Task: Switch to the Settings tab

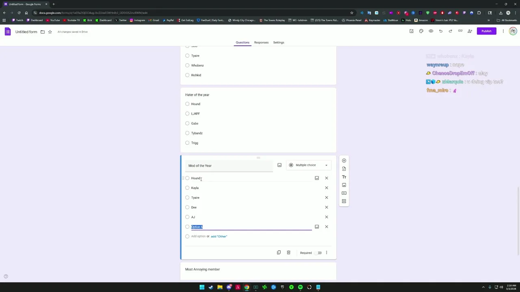Action: coord(279,42)
